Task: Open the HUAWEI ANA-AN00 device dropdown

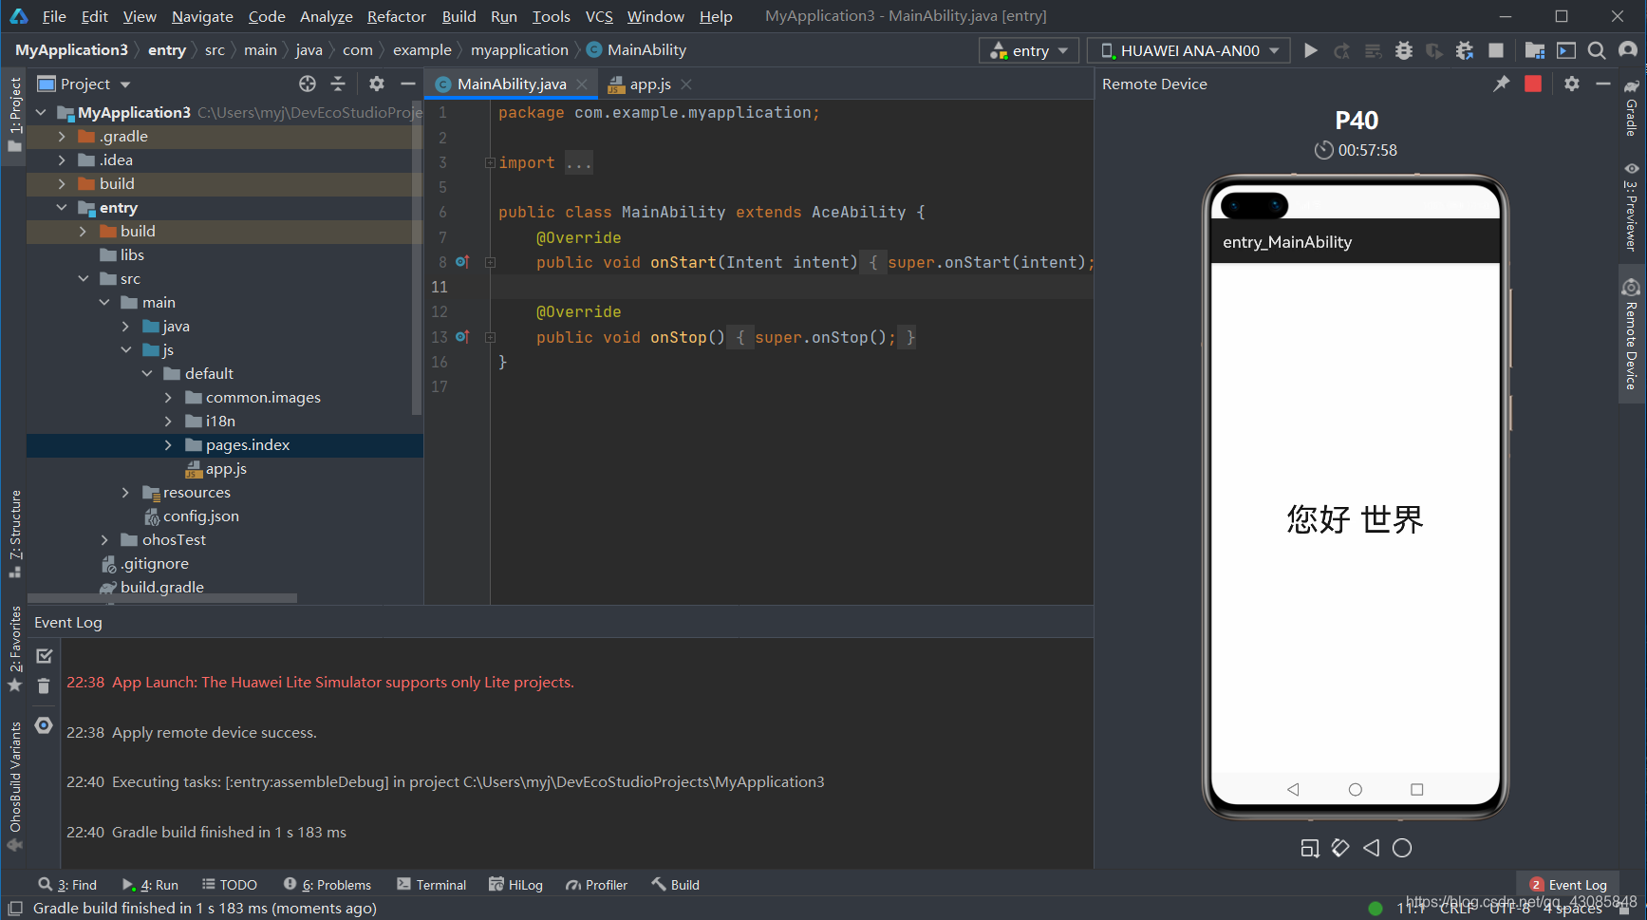Action: pos(1188,50)
